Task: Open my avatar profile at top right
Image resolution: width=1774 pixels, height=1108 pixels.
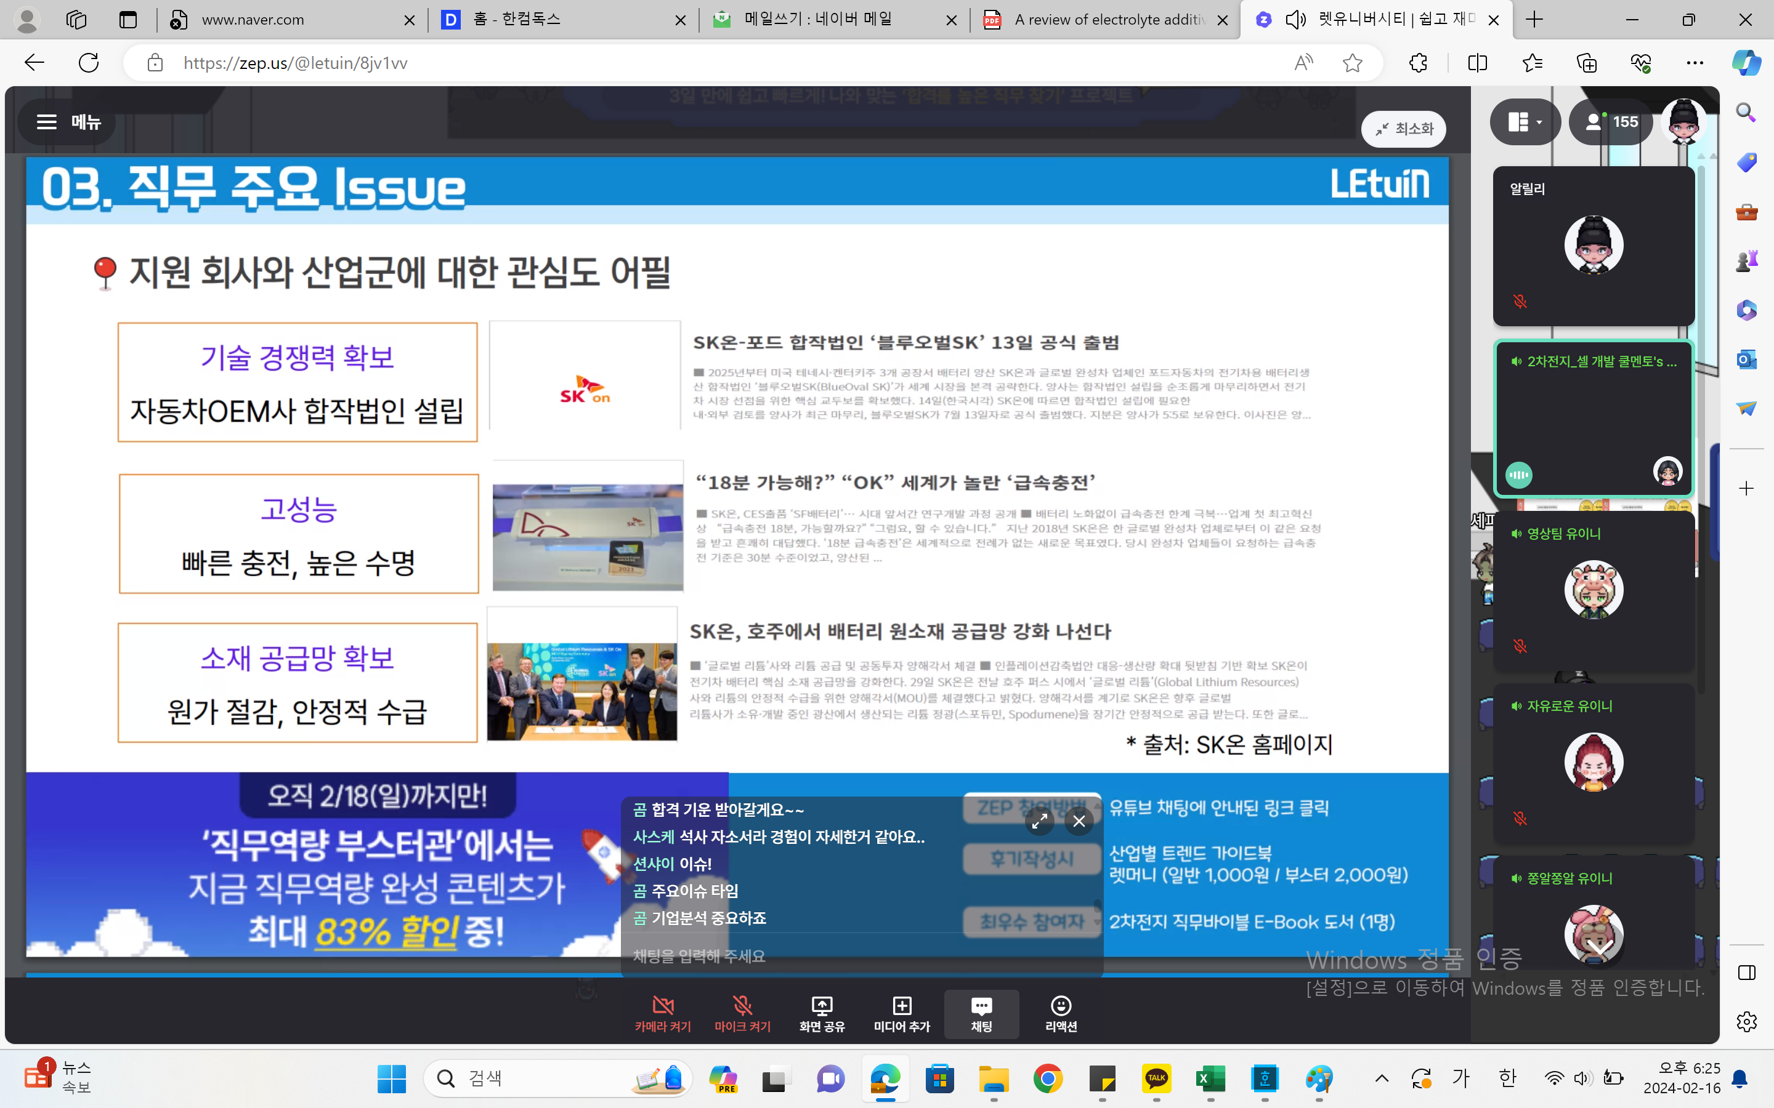Action: pos(1683,122)
